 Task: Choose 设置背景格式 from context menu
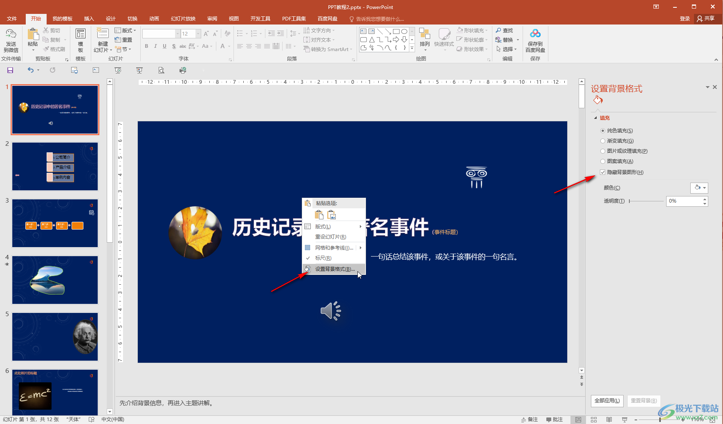[x=334, y=269]
